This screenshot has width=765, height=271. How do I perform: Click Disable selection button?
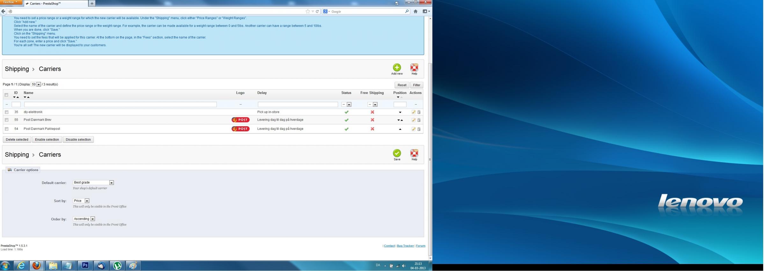click(x=78, y=140)
